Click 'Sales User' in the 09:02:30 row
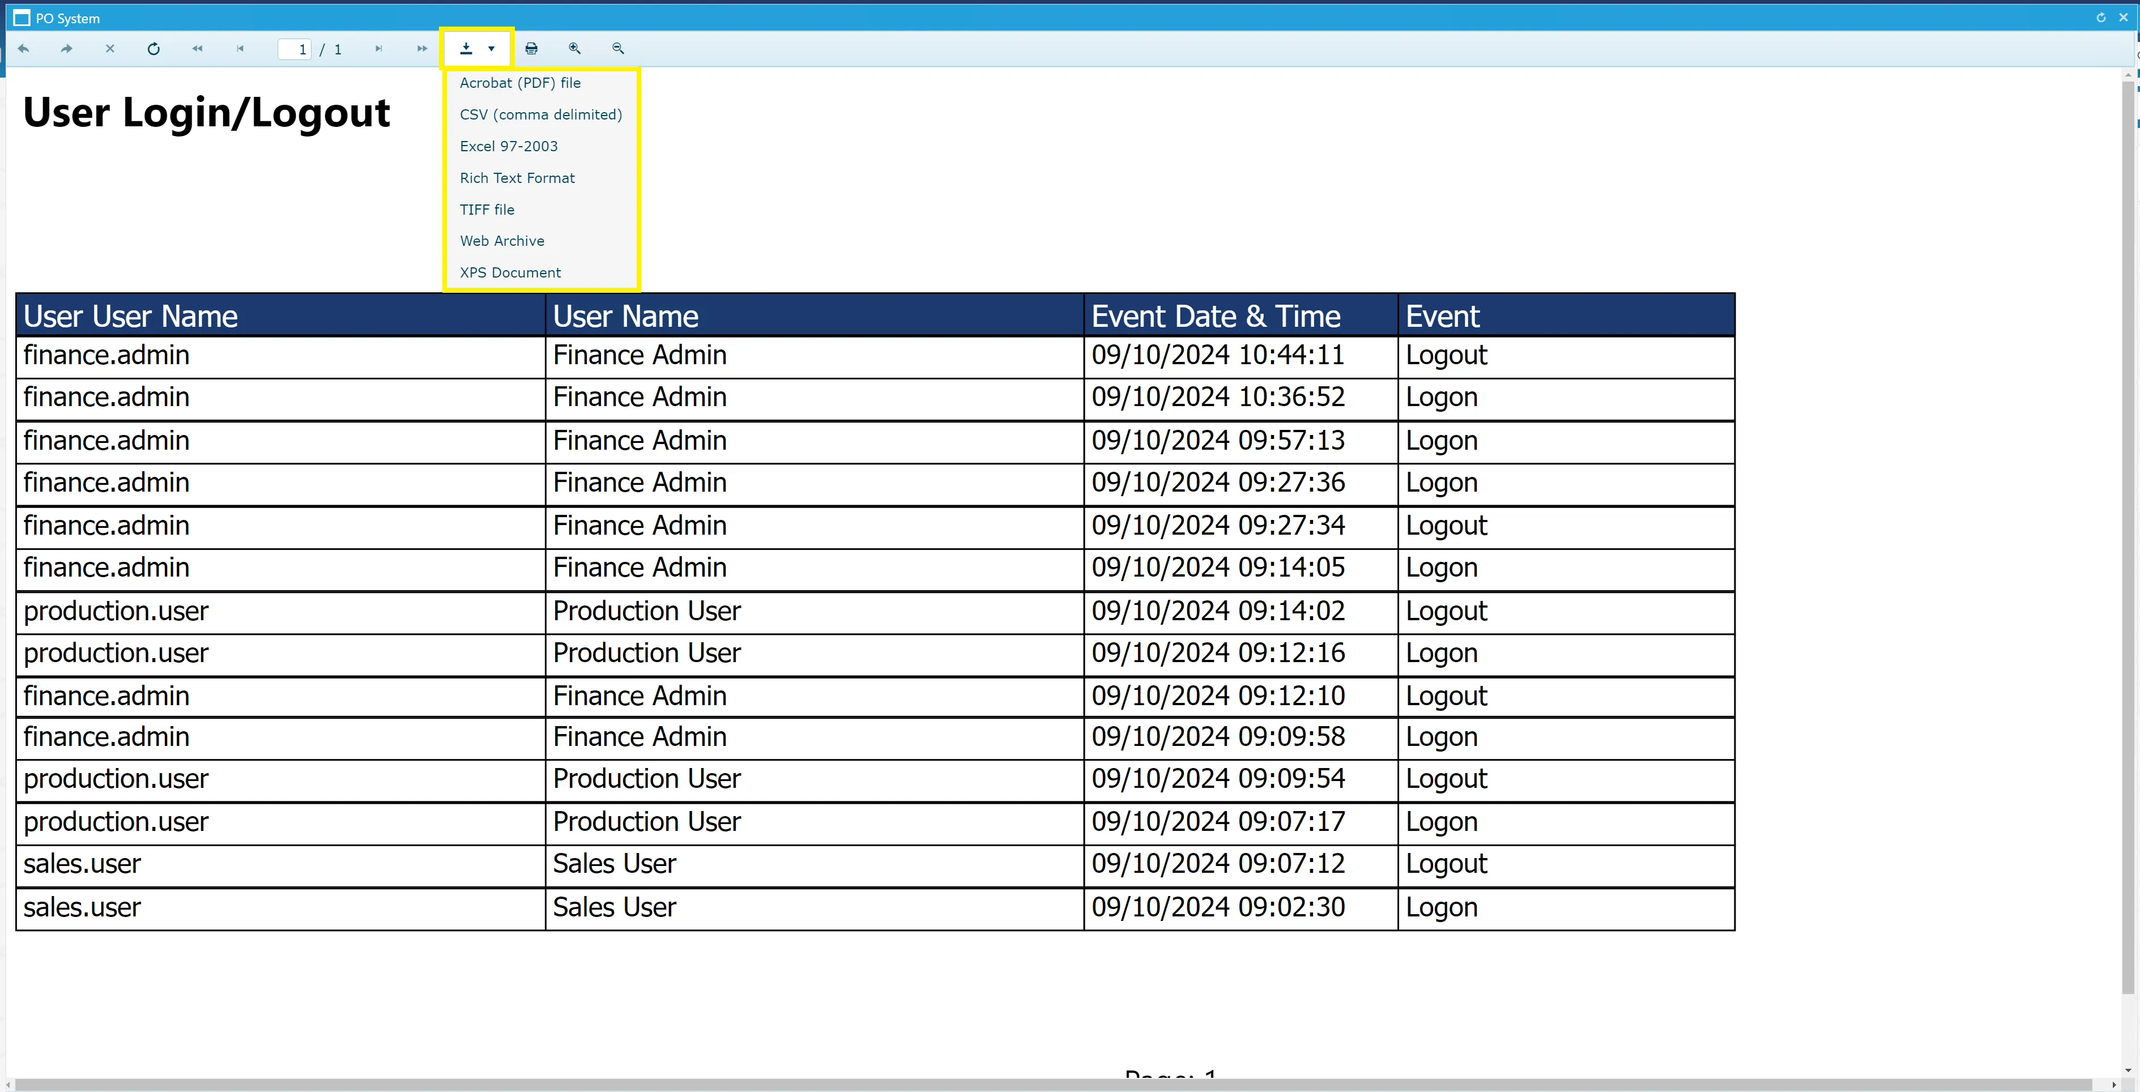This screenshot has width=2140, height=1092. pos(615,908)
